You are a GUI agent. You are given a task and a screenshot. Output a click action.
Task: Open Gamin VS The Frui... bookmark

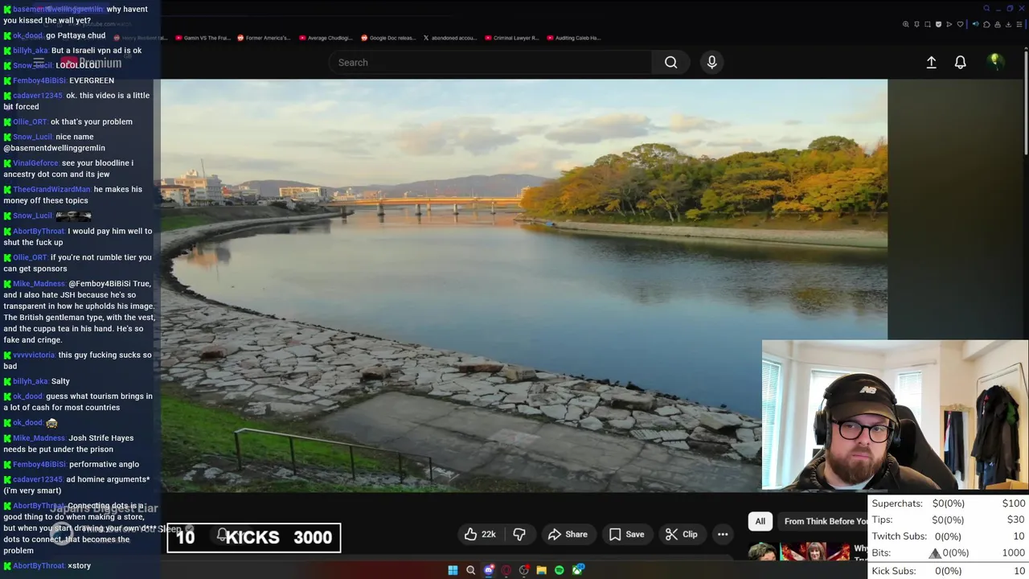coord(203,38)
